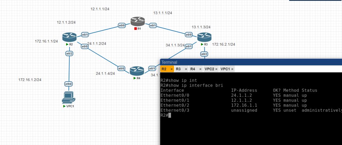Select the 172.16.1.2/24 text label
The image size is (342, 145).
(x=30, y=80)
